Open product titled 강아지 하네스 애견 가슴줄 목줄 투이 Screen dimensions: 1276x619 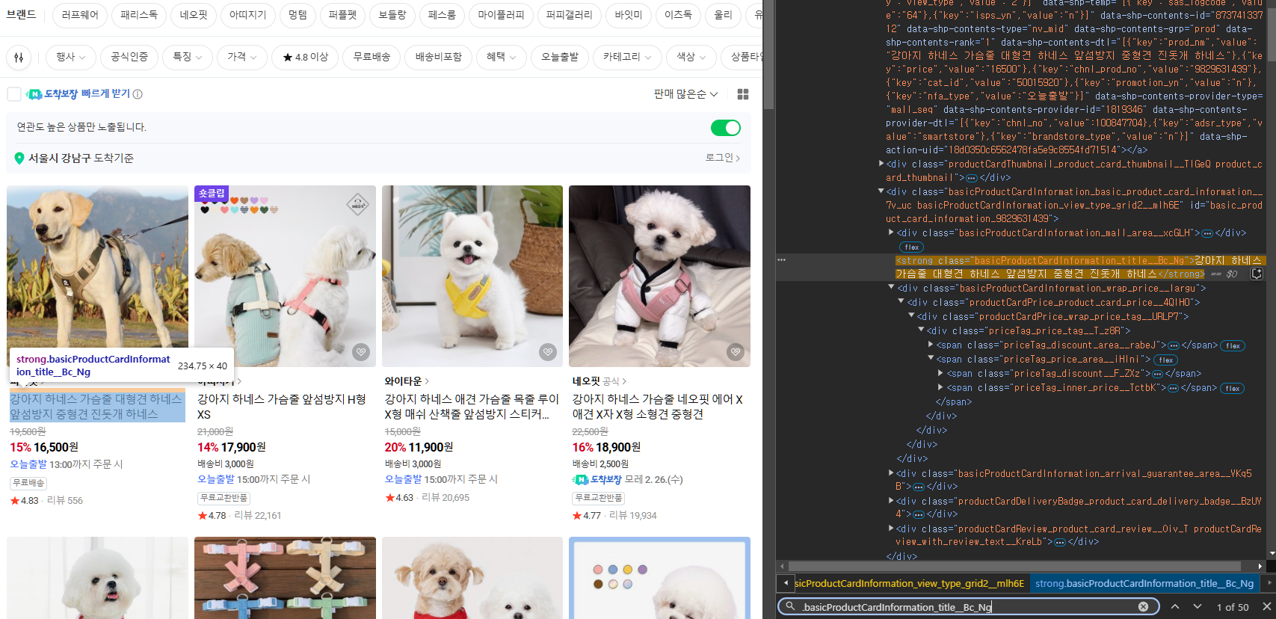tap(472, 407)
